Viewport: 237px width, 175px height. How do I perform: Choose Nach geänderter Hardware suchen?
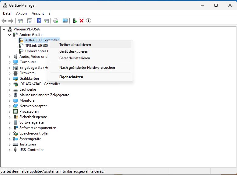(x=91, y=68)
